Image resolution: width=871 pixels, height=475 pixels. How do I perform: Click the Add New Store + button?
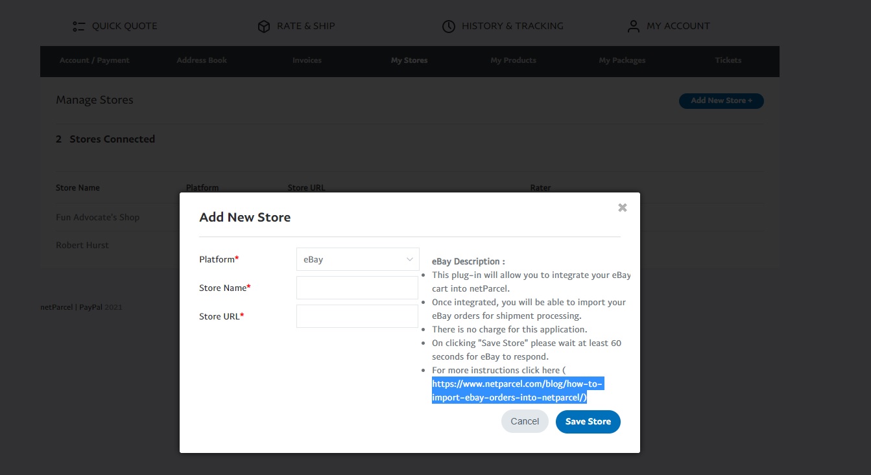pyautogui.click(x=721, y=101)
